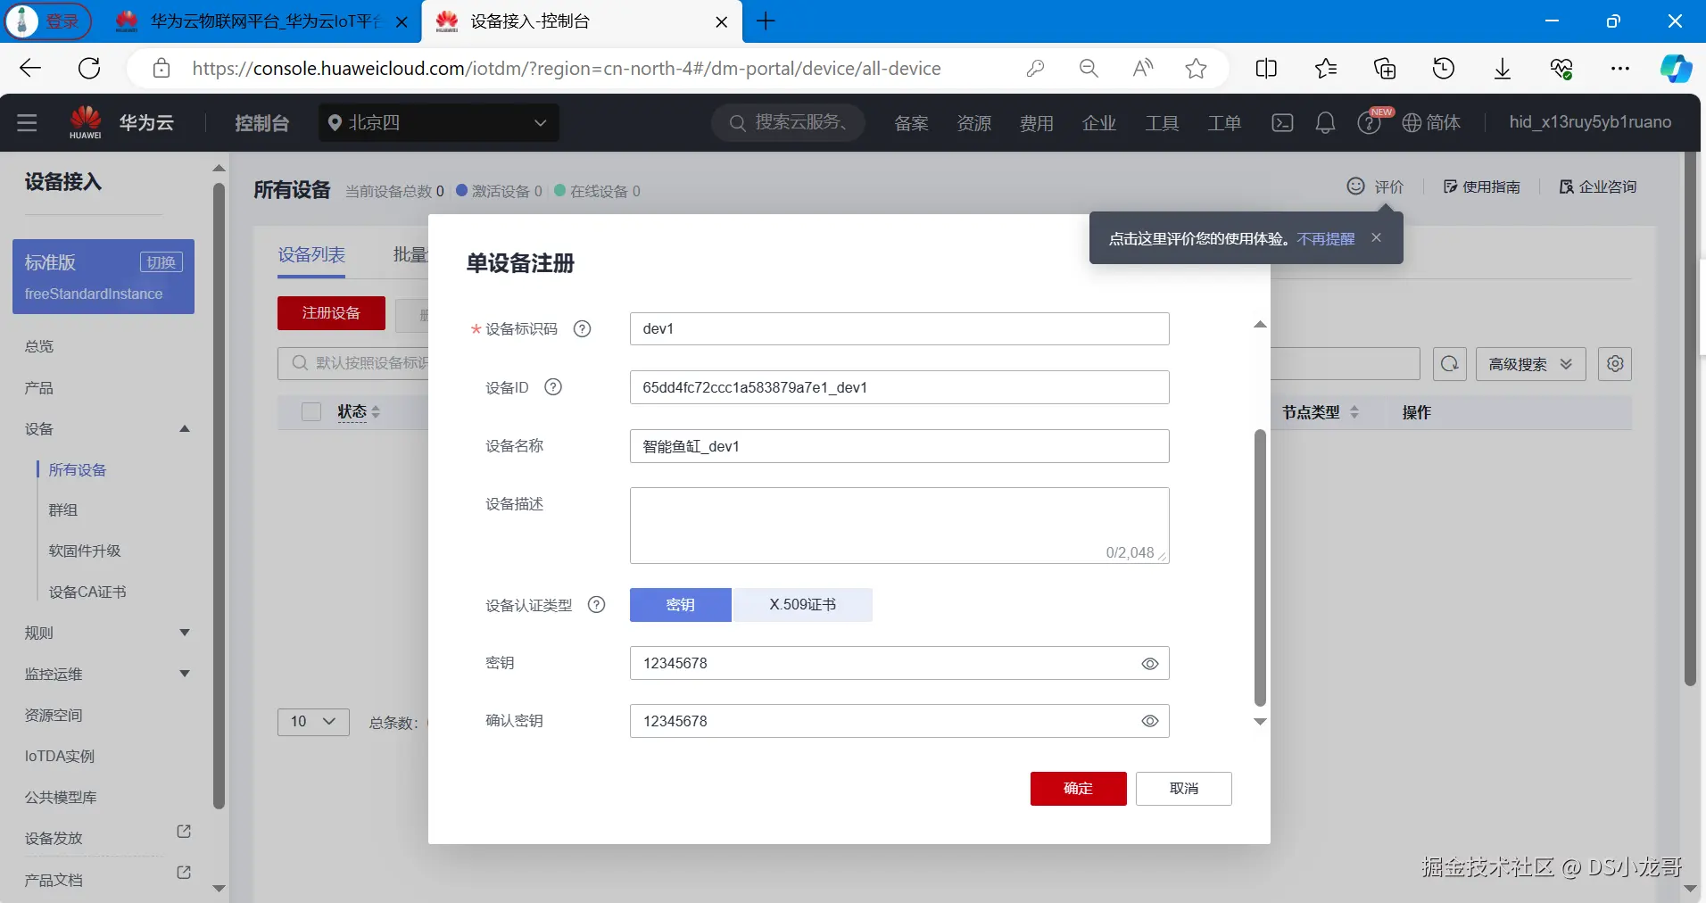
Task: Open the help question-mark icon in header
Action: pyautogui.click(x=1369, y=123)
